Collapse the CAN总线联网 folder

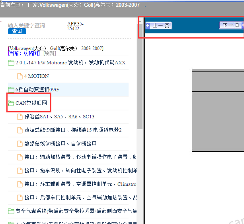tap(31, 103)
